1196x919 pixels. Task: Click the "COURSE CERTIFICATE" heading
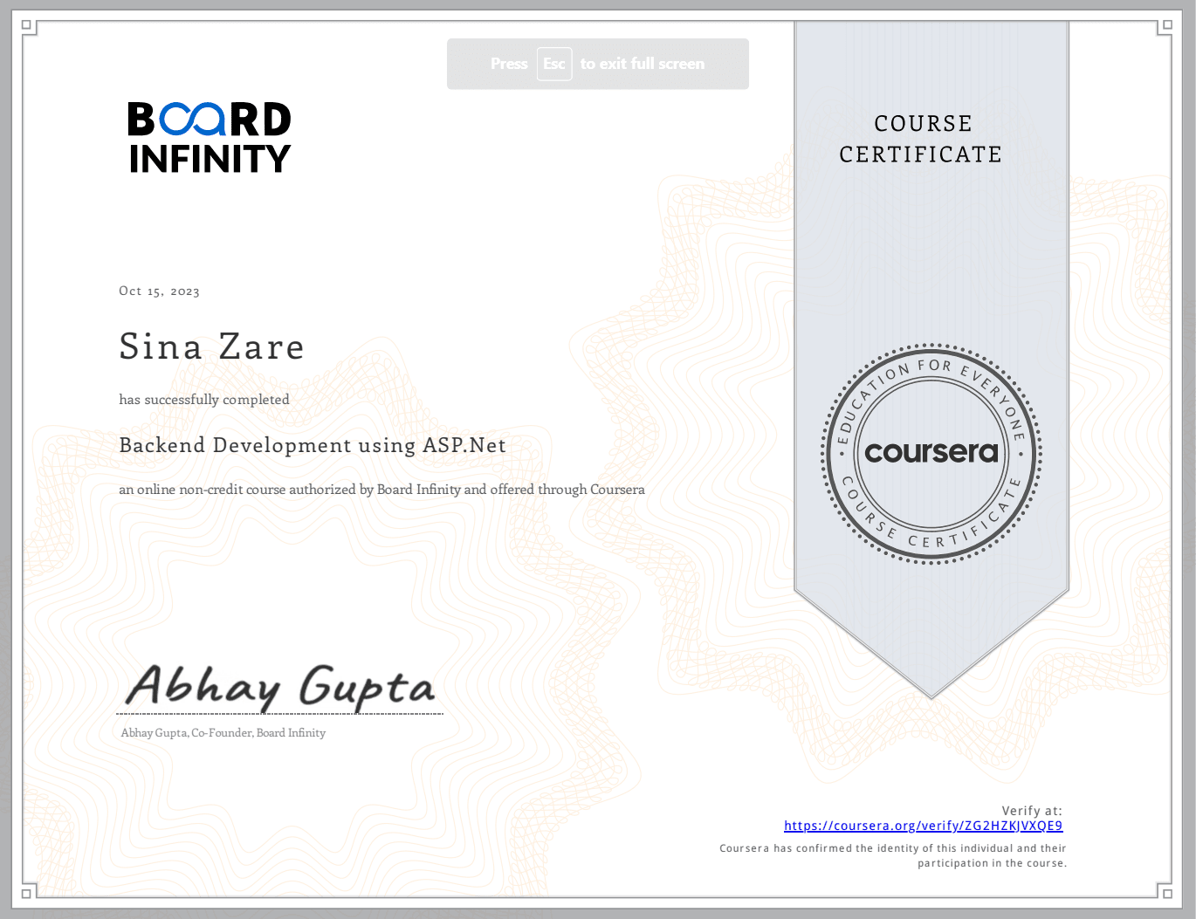(x=921, y=139)
